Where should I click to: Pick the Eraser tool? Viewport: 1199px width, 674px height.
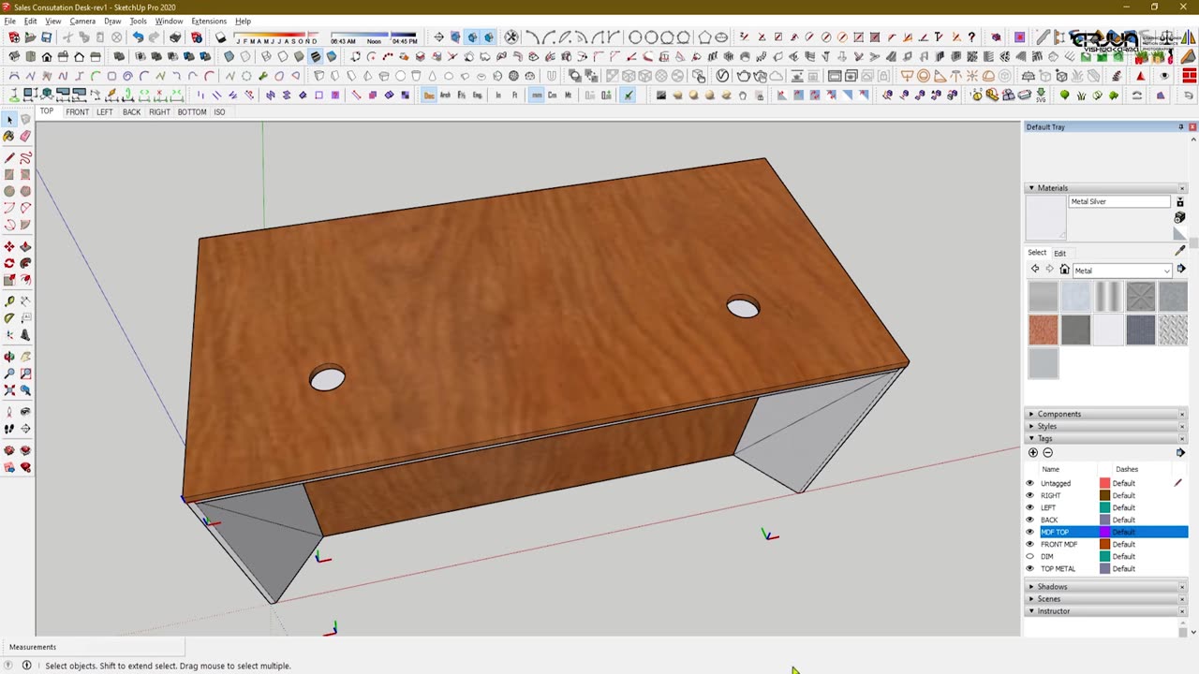(25, 137)
